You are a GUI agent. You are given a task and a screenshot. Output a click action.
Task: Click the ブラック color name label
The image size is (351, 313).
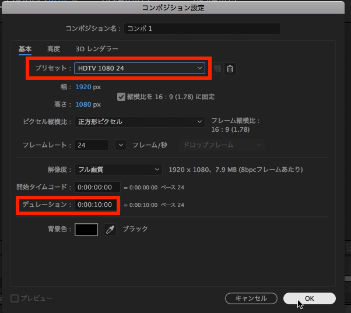[135, 229]
